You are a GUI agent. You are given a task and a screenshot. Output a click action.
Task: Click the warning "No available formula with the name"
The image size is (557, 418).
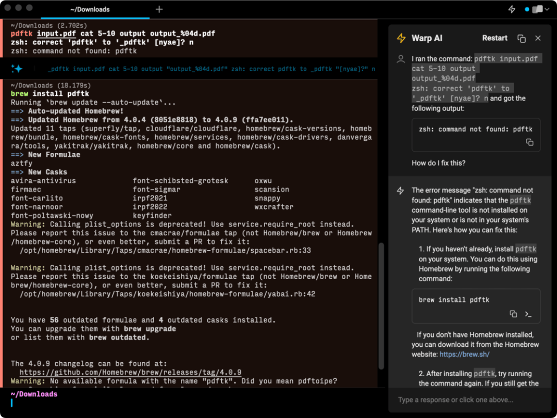(x=174, y=381)
